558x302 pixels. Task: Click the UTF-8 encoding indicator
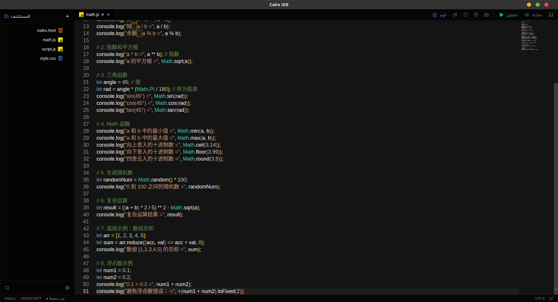coord(539,299)
